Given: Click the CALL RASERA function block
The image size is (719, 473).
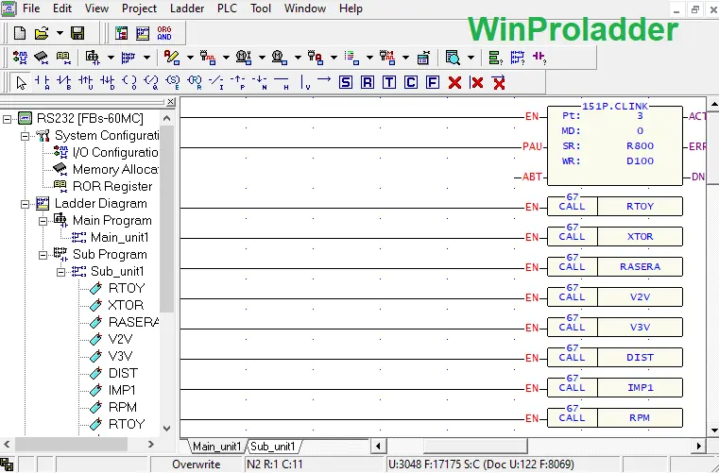Looking at the screenshot, I should (x=640, y=267).
